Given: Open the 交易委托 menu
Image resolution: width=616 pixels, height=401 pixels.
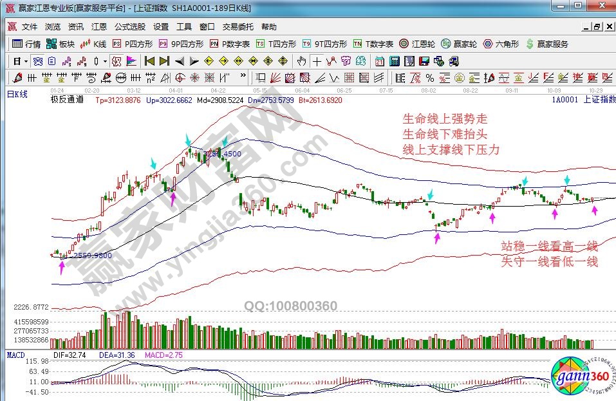Looking at the screenshot, I should (238, 27).
